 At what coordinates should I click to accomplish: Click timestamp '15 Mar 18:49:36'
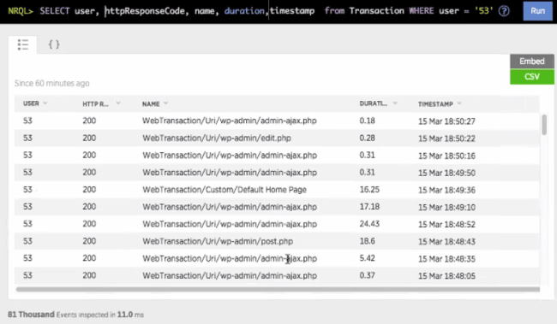tap(446, 190)
